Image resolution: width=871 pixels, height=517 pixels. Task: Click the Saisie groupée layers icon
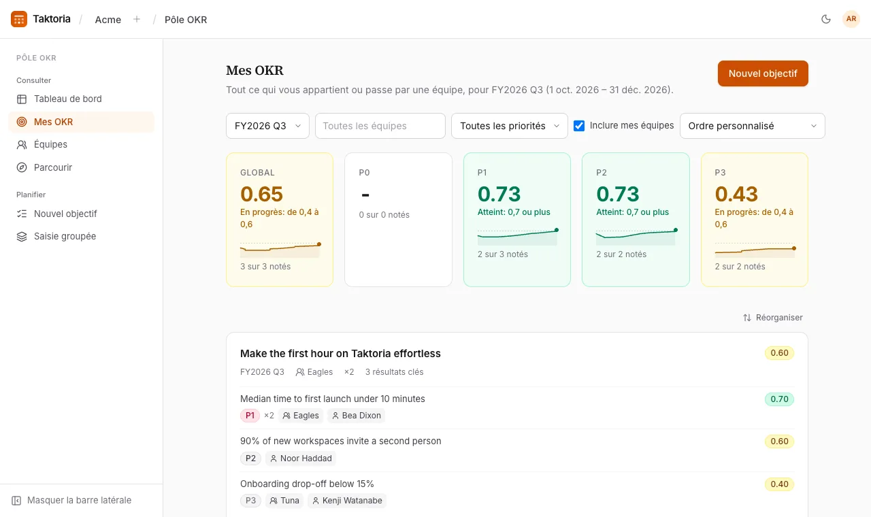[x=22, y=236]
